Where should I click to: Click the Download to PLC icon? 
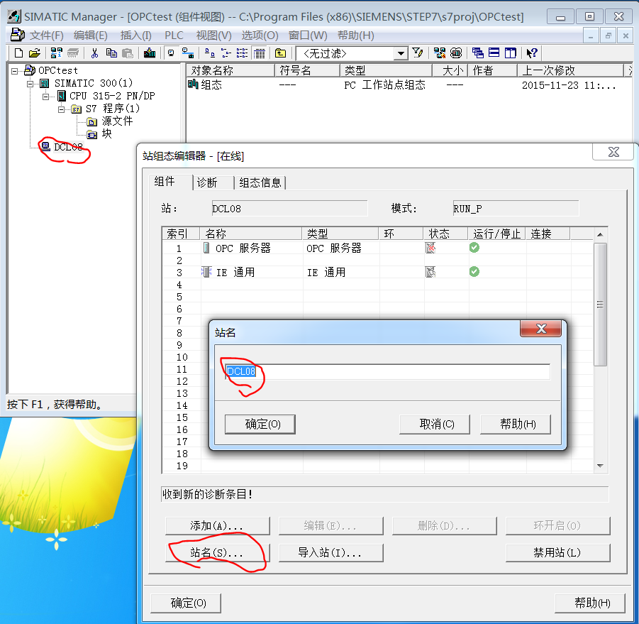coord(150,53)
